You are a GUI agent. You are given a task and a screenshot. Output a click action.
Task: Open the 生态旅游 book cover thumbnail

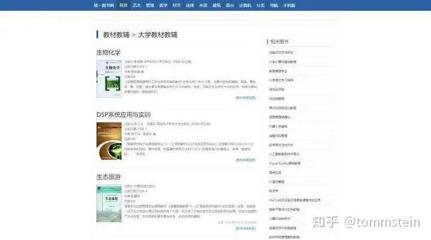click(109, 203)
